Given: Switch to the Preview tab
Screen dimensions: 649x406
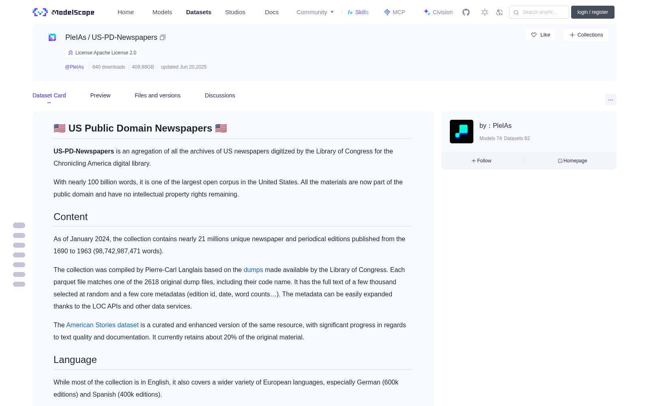Looking at the screenshot, I should 100,95.
